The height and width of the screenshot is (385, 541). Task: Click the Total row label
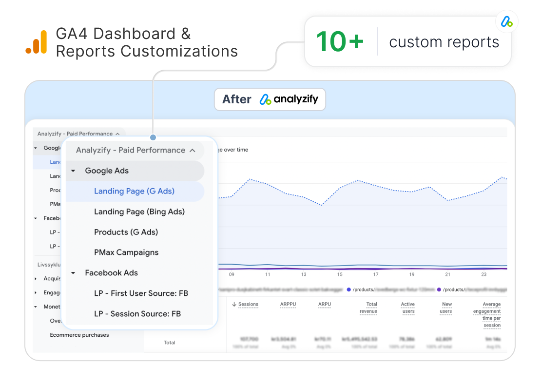(170, 343)
